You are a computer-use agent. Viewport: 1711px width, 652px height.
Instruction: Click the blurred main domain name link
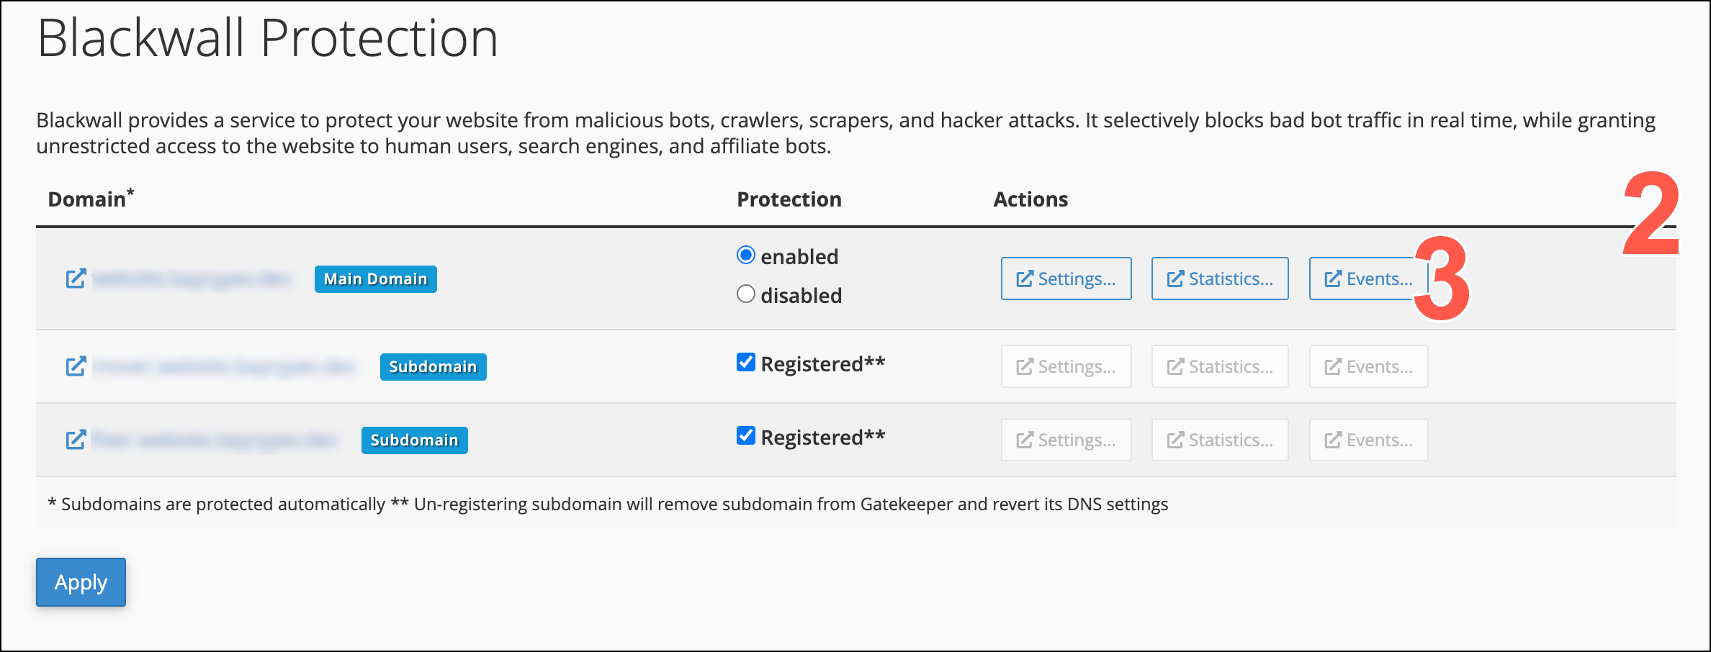click(192, 279)
